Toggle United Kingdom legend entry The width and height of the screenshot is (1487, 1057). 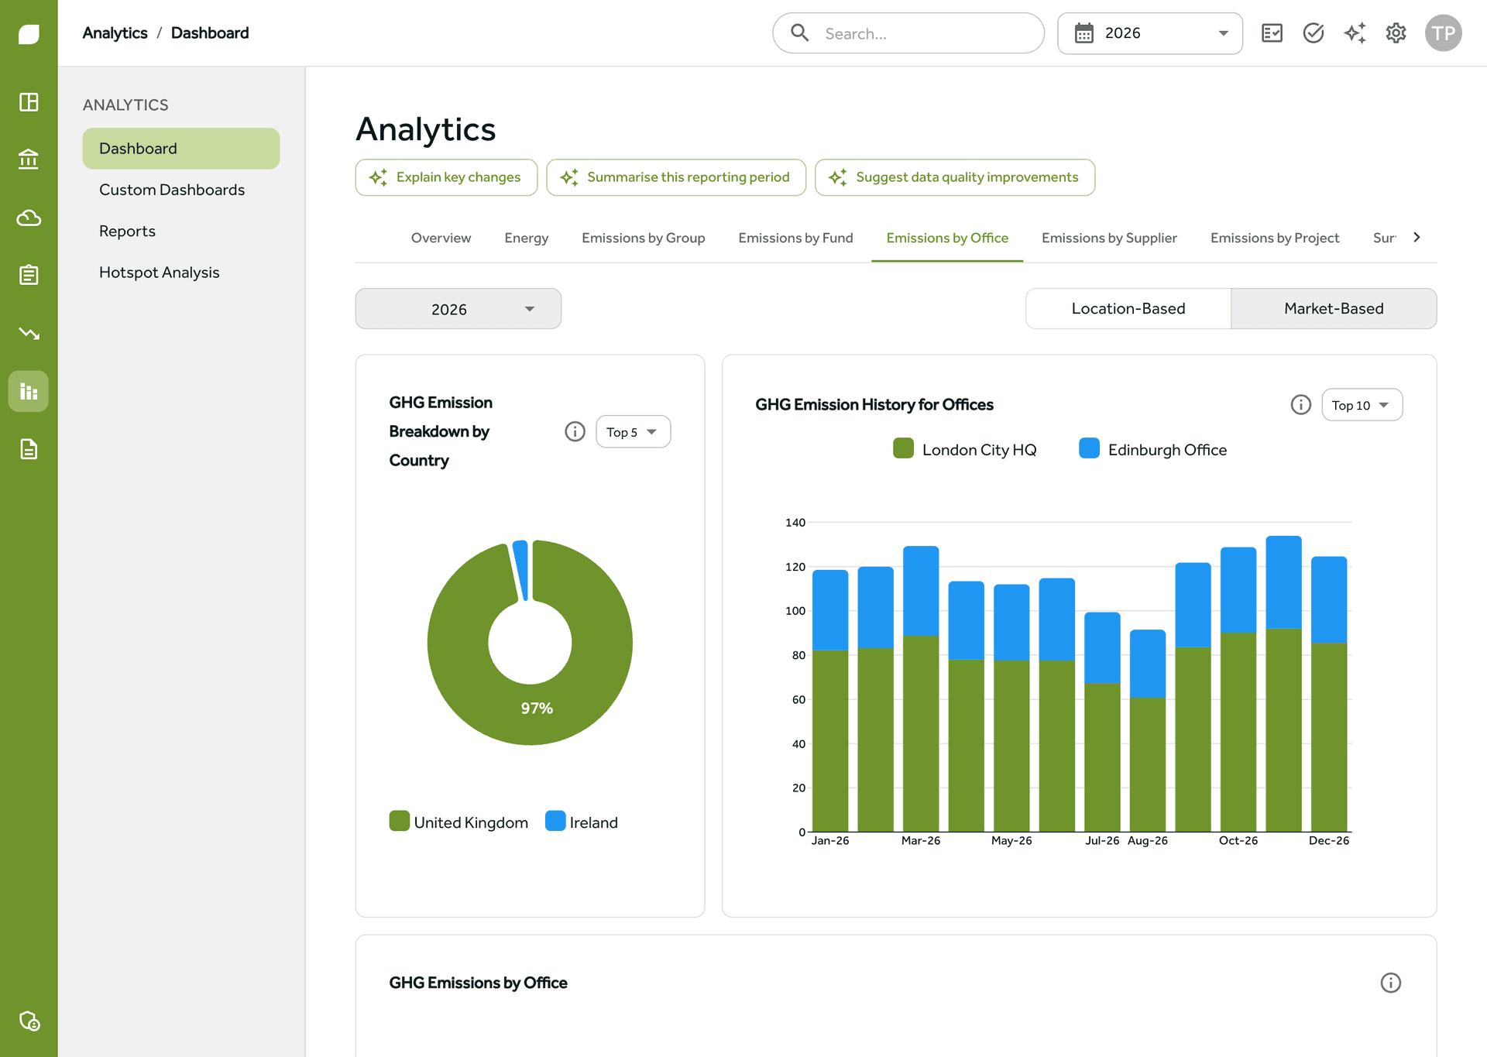(x=458, y=822)
